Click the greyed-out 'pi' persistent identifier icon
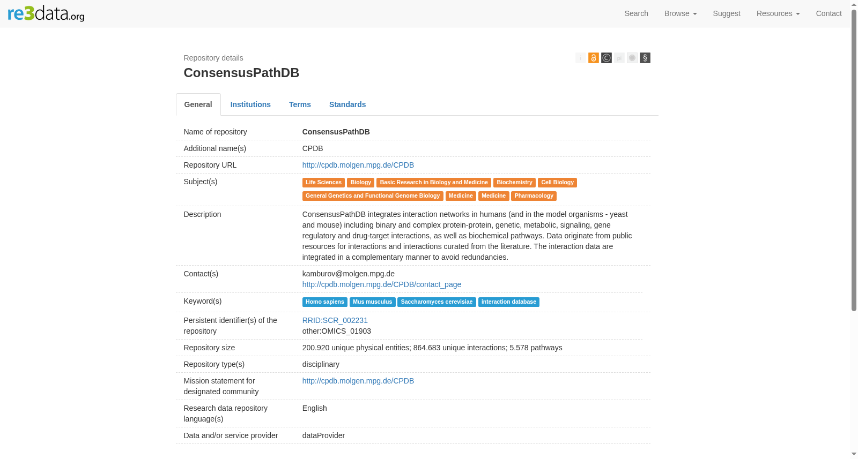 (619, 58)
